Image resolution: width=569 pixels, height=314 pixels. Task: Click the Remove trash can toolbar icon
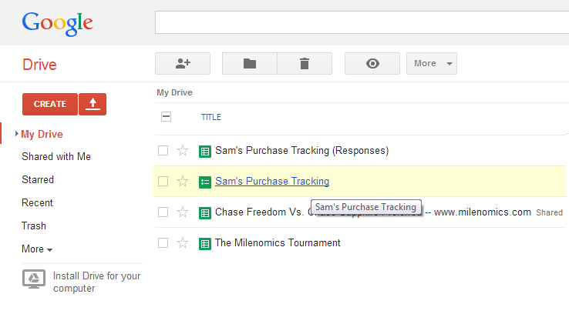[305, 63]
